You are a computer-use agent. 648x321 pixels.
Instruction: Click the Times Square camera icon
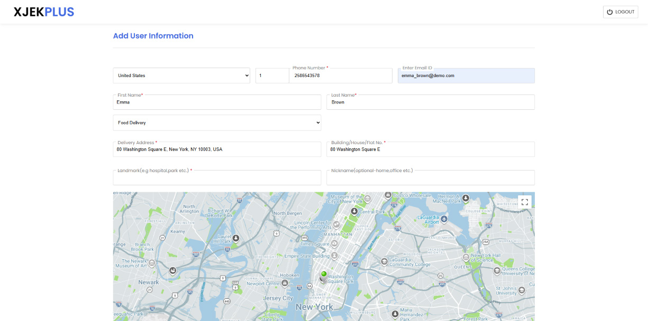coord(334,243)
